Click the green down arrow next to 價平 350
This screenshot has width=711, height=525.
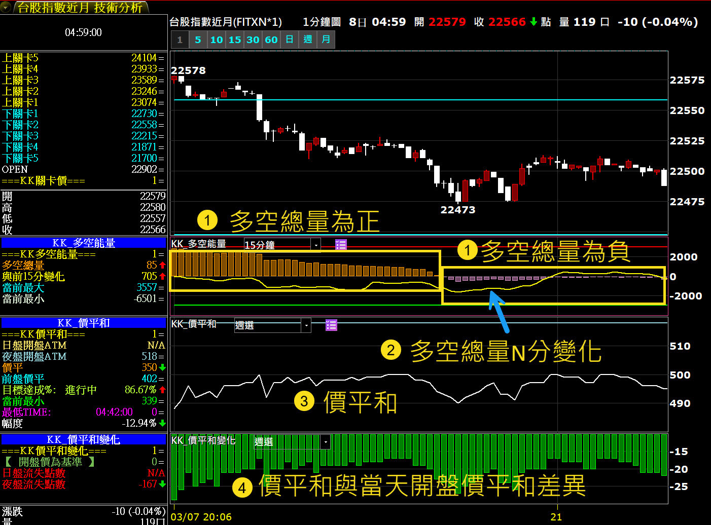coord(162,367)
